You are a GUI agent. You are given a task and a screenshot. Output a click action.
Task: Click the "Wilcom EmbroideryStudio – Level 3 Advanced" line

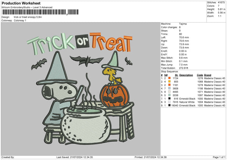[x=27, y=8]
